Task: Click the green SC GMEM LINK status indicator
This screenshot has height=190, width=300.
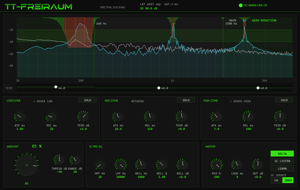Action: pos(241,5)
